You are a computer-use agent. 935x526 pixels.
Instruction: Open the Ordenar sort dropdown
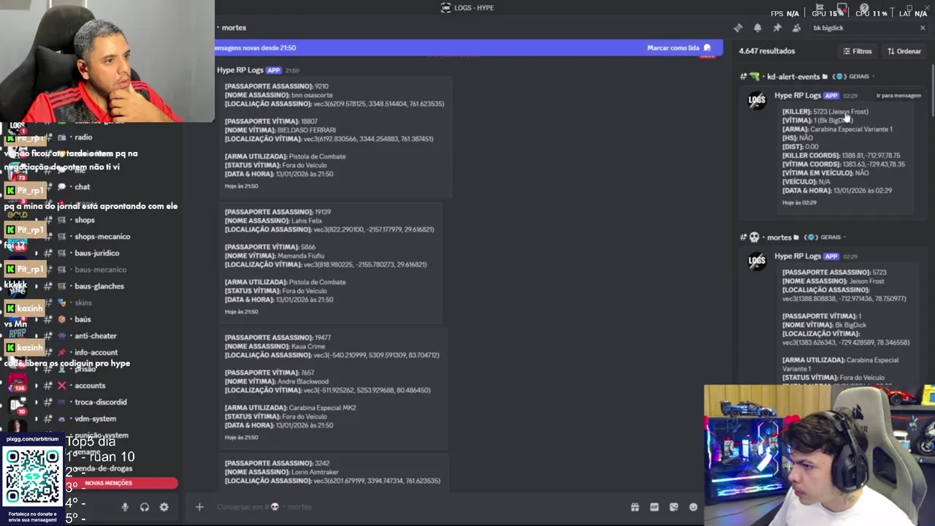click(x=904, y=51)
